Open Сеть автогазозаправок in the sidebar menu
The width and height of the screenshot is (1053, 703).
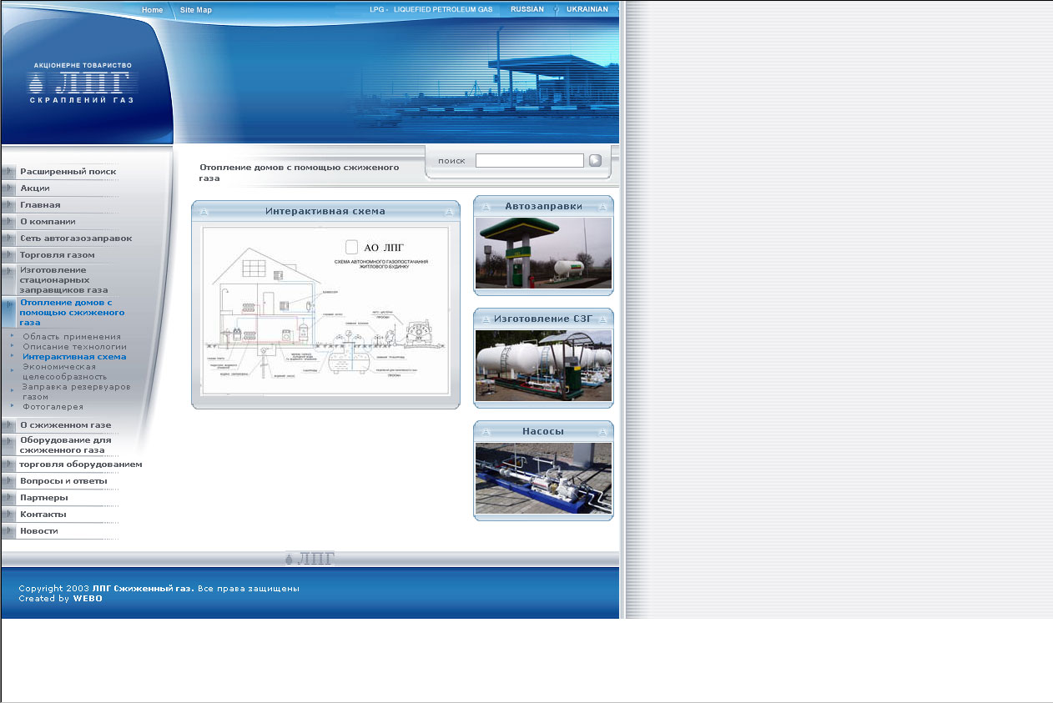[x=76, y=239]
